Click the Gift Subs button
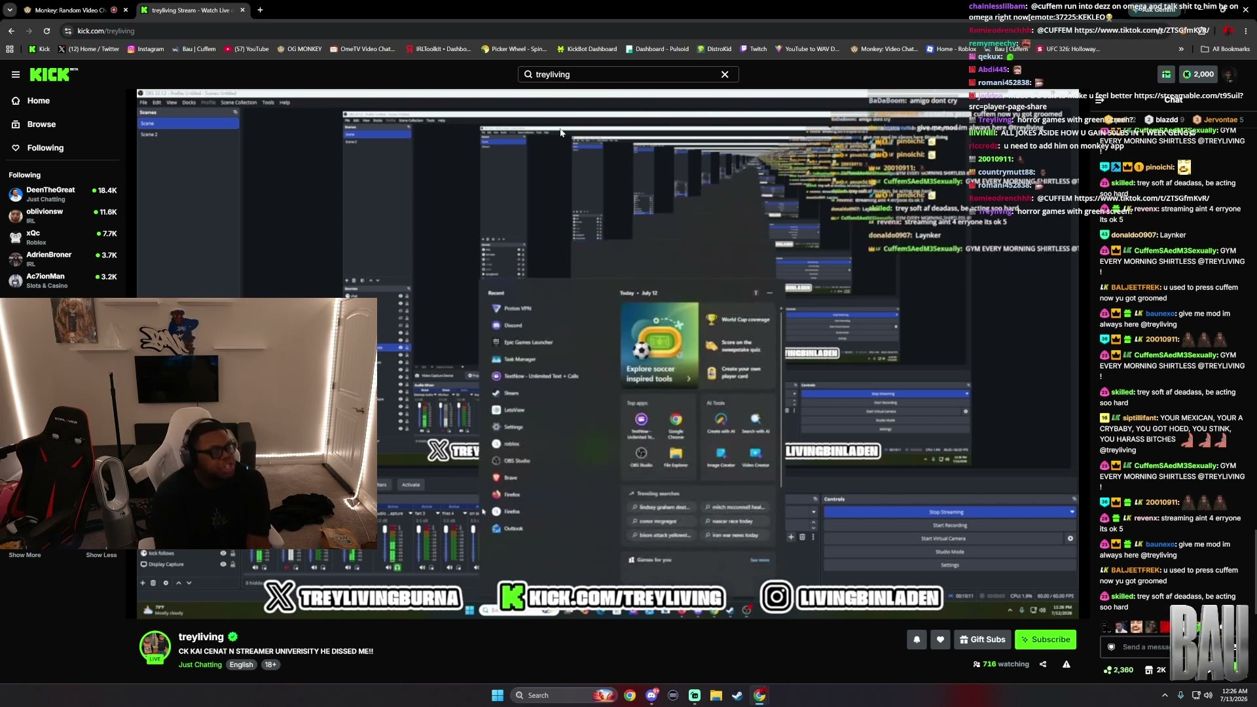 click(x=982, y=640)
